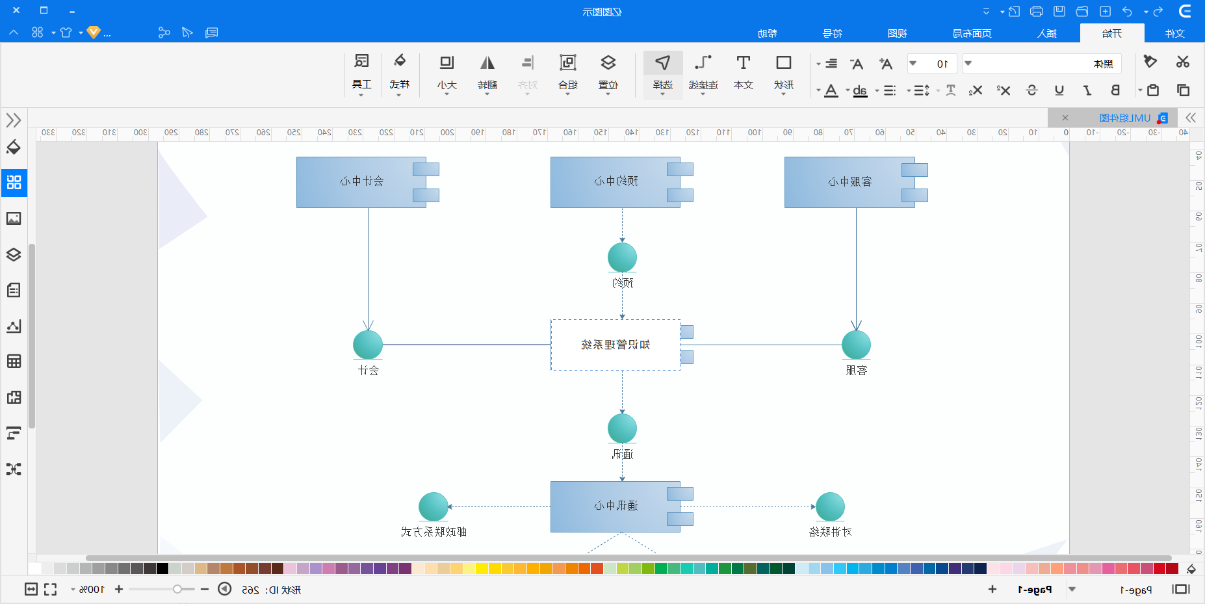Click the zoom slider handle
The image size is (1205, 604).
177,589
